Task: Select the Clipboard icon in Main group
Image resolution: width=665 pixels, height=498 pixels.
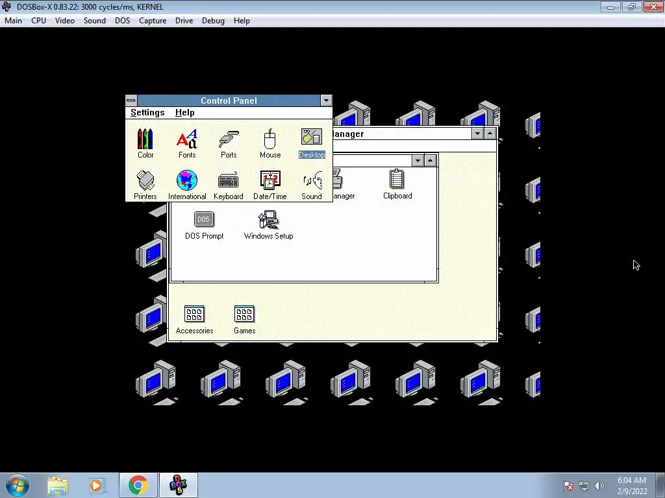Action: 397,184
